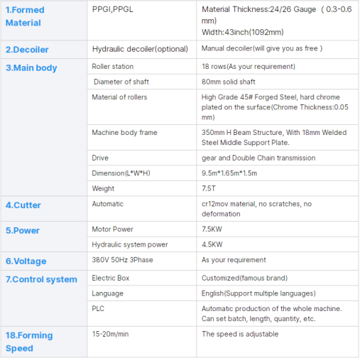
Task: Click the '7.Control system' heading
Action: click(41, 279)
